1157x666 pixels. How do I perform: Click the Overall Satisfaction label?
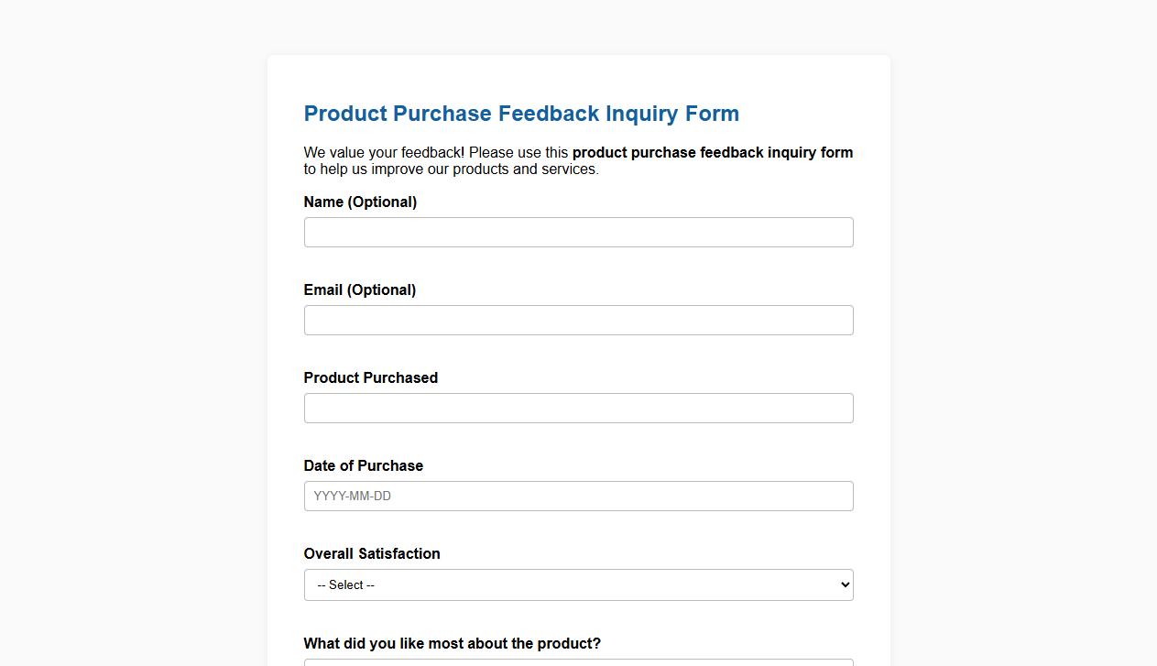372,553
